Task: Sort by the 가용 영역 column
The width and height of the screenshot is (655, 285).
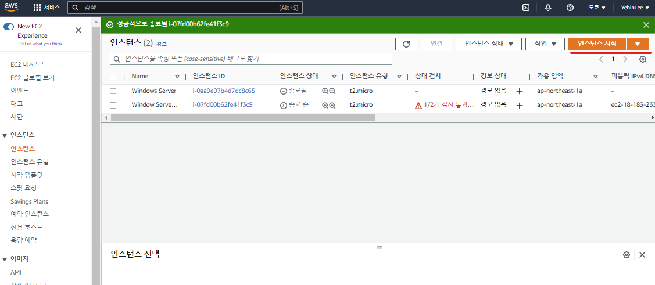Action: pos(596,77)
